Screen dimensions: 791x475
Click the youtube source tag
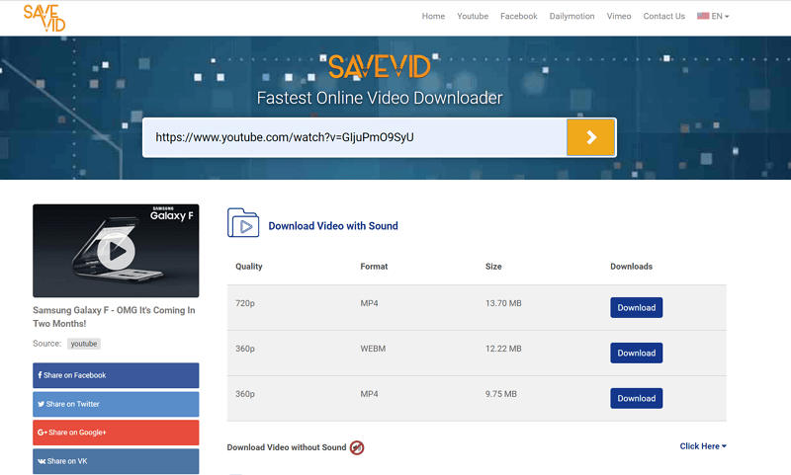pos(84,344)
